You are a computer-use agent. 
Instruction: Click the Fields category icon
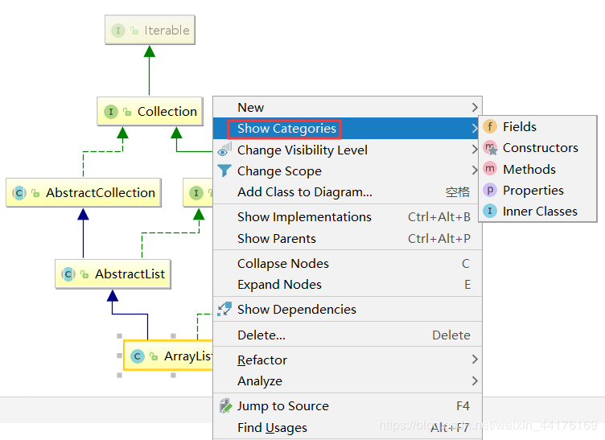[489, 127]
